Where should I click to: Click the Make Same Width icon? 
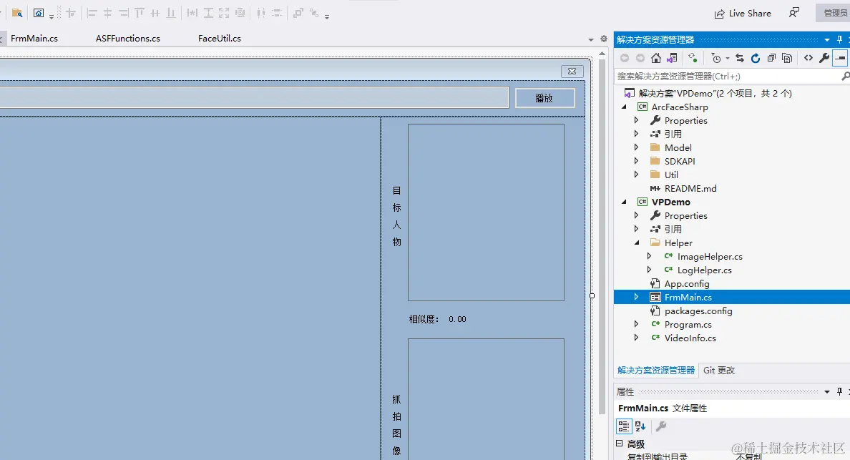192,13
